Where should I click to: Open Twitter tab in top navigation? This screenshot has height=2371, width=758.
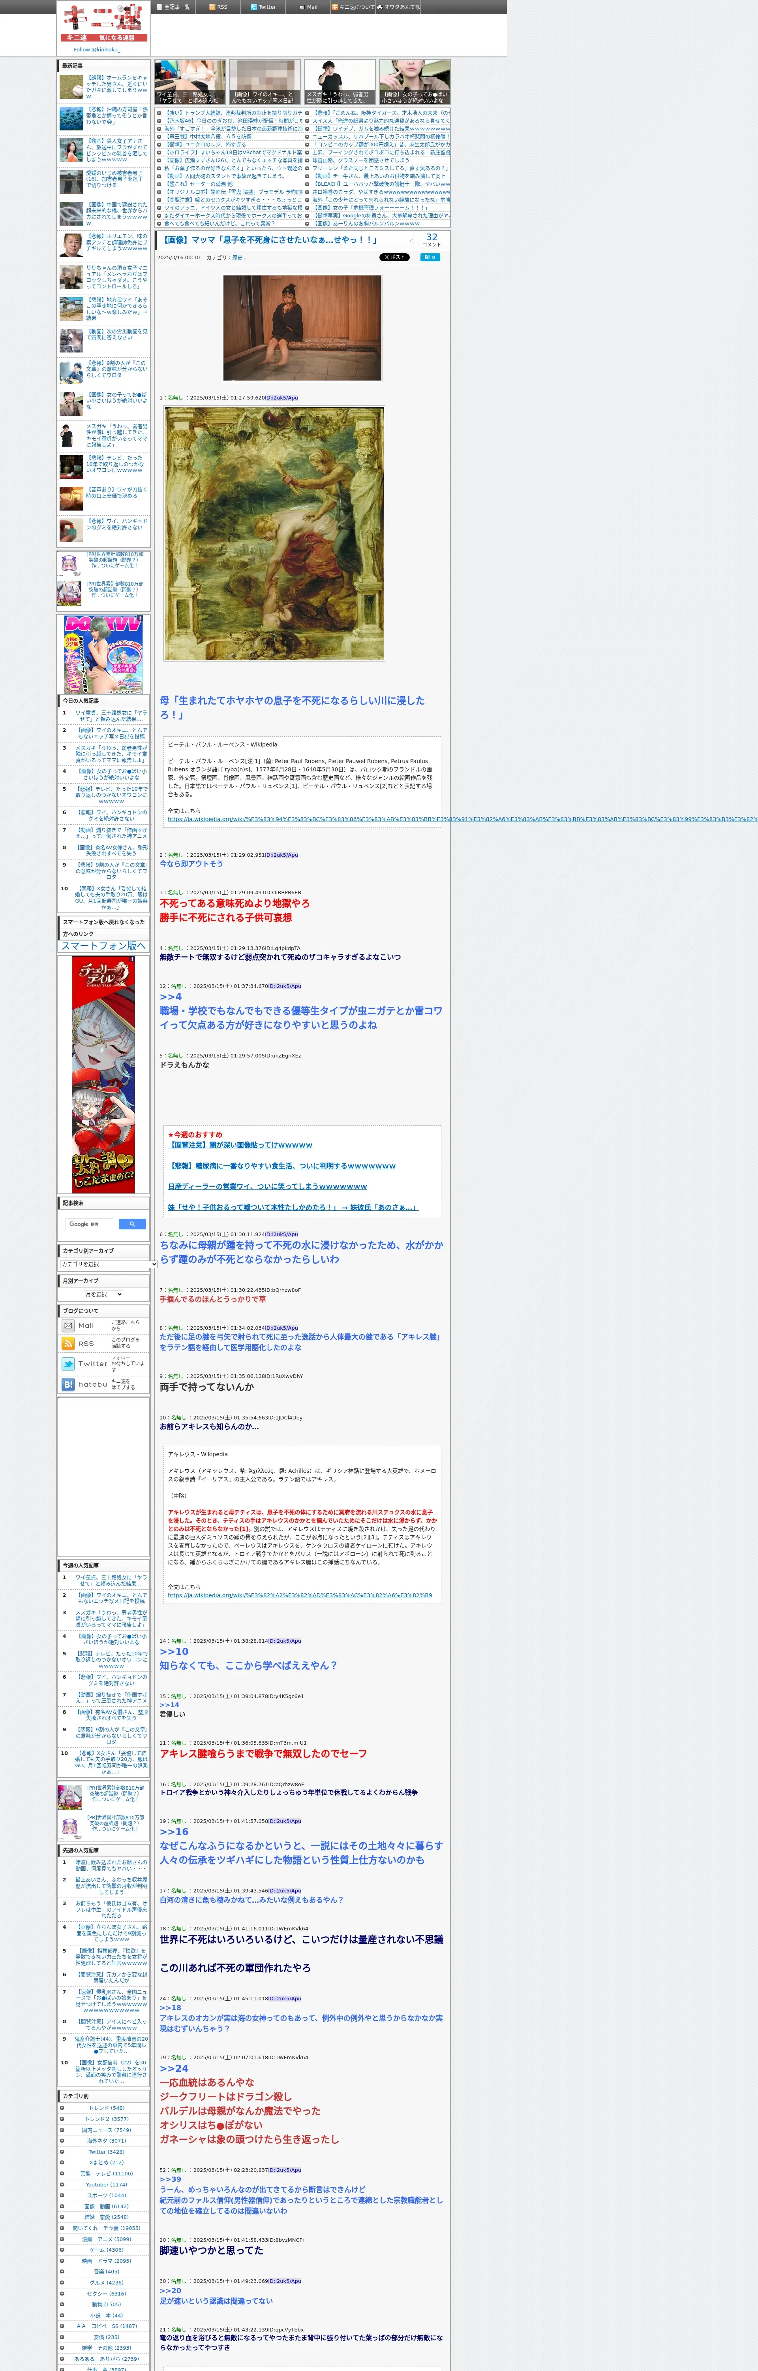263,6
